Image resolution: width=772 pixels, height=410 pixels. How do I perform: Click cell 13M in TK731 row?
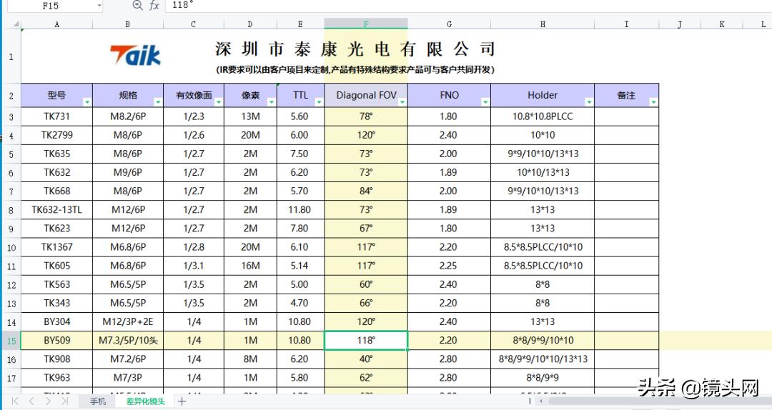[250, 116]
